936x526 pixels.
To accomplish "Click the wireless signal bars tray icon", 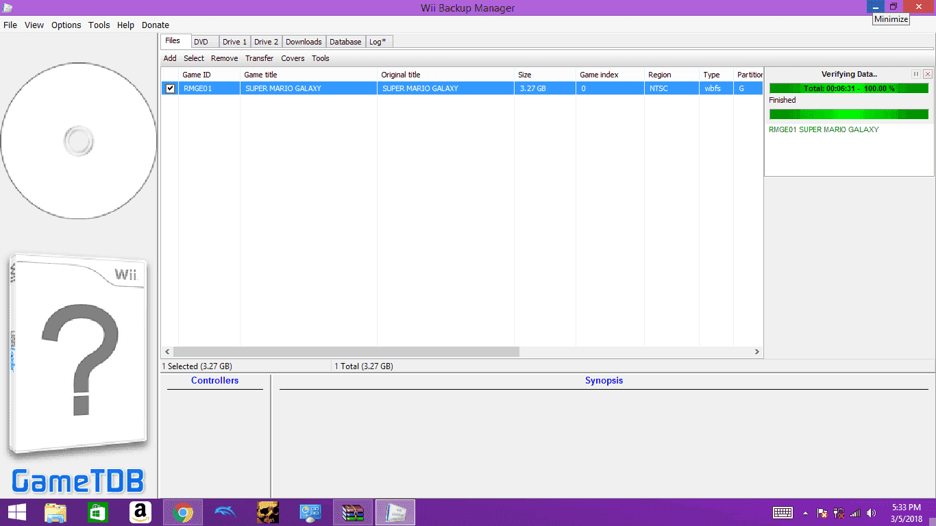I will click(855, 513).
